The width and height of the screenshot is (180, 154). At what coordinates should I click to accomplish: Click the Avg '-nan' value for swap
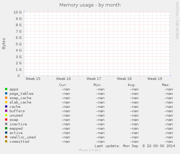pyautogui.click(x=134, y=120)
